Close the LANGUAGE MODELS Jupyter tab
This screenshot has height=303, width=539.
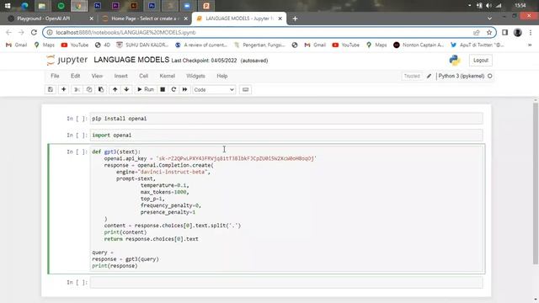280,19
